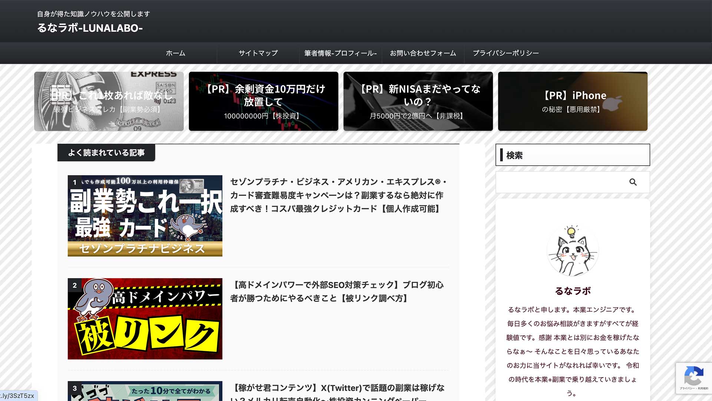
Task: Open the 余剰資金10万円 PR banner
Action: point(263,101)
